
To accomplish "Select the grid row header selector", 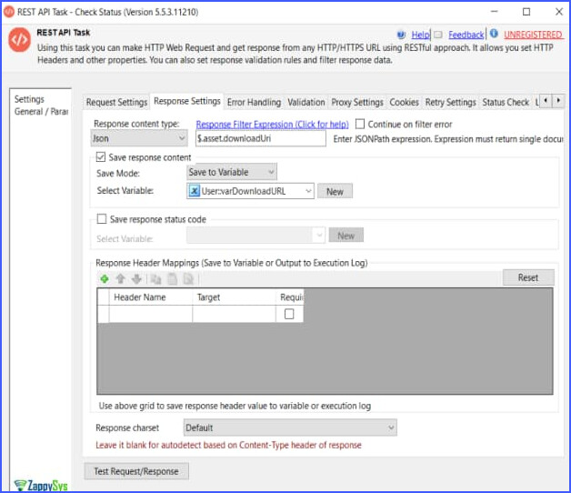I will [103, 314].
